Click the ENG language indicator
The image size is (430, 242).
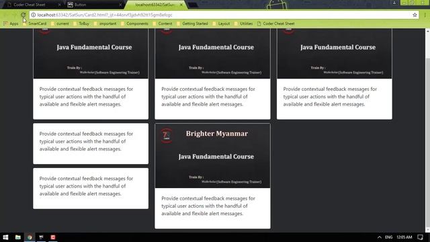388,237
